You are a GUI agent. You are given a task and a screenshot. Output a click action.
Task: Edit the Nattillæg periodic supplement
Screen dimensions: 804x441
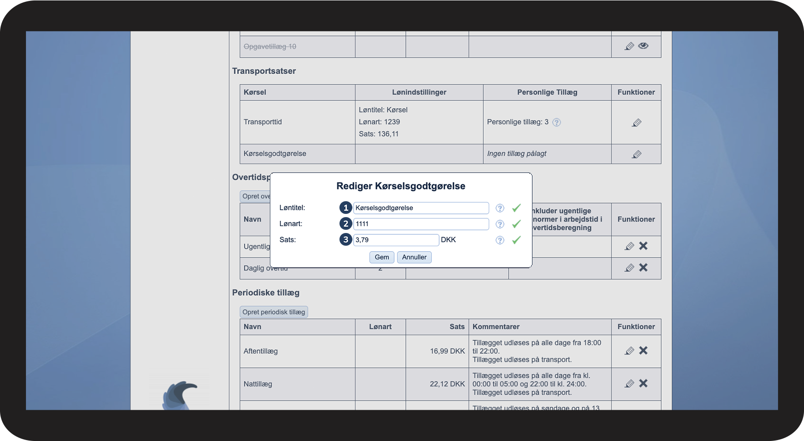(629, 384)
